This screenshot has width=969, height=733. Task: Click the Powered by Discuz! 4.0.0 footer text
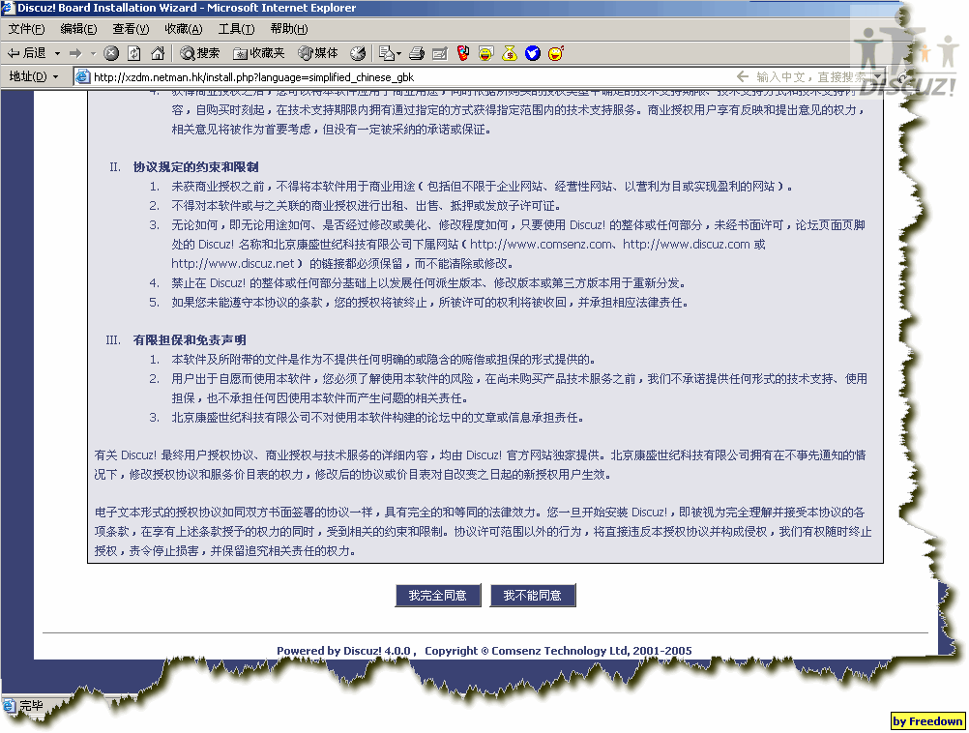click(343, 651)
